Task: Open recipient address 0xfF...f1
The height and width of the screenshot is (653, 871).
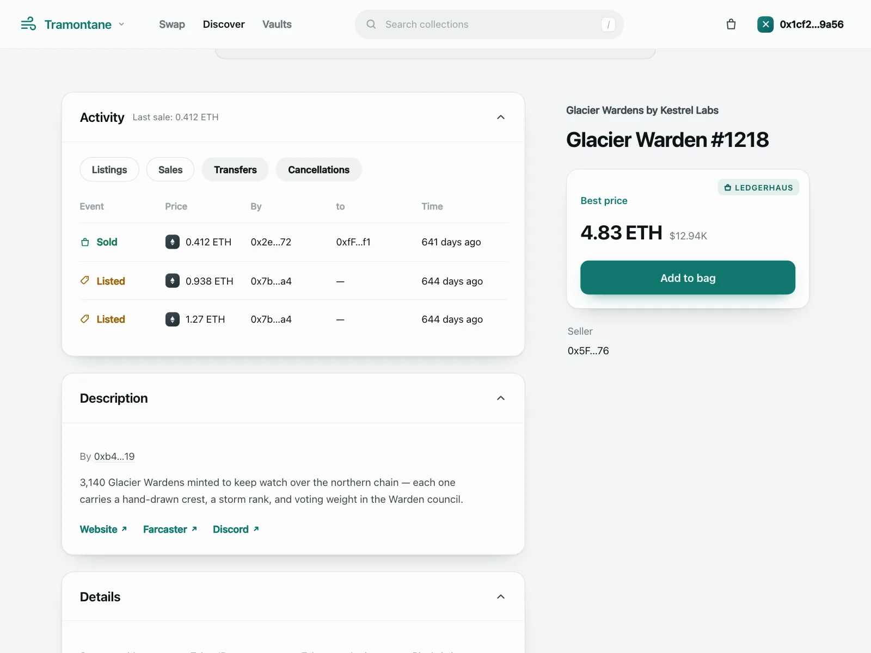Action: pyautogui.click(x=353, y=242)
